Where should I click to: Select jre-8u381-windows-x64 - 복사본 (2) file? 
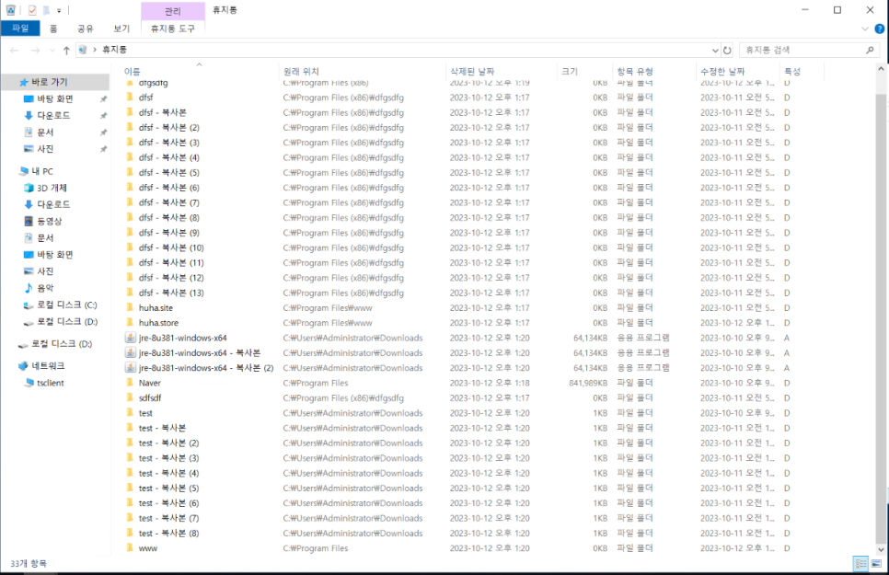pyautogui.click(x=205, y=368)
